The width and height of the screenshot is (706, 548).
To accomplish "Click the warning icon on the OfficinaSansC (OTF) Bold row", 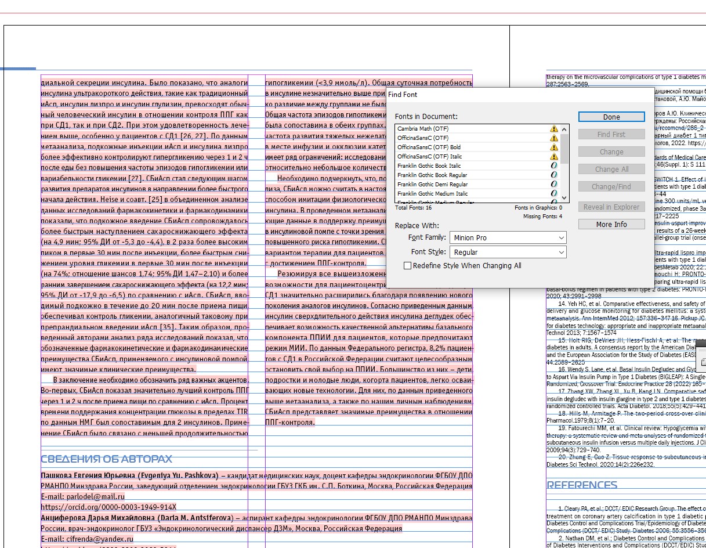I will pyautogui.click(x=553, y=147).
